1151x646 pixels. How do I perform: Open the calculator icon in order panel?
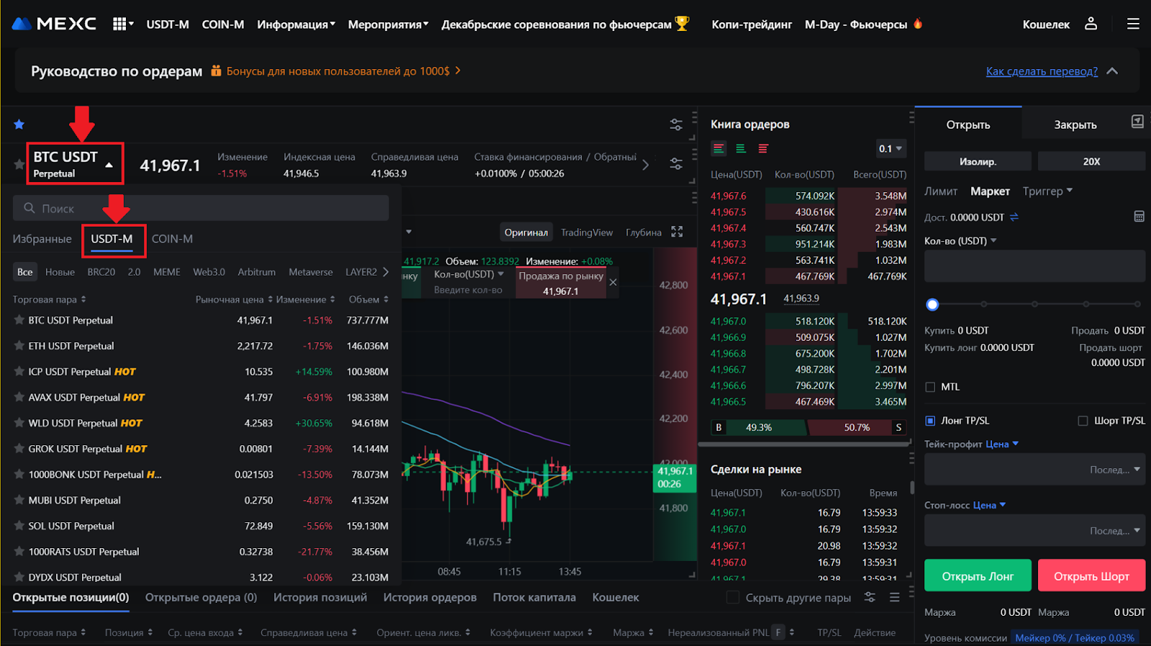pyautogui.click(x=1139, y=217)
